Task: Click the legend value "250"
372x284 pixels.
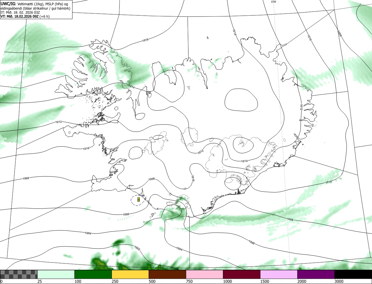Action: (115, 281)
